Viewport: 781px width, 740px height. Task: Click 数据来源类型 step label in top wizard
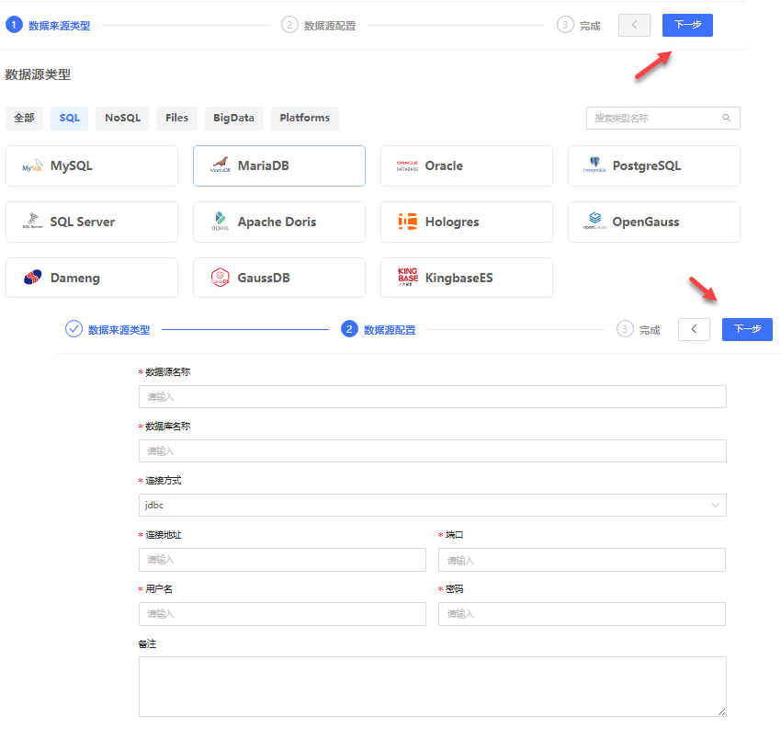[60, 26]
